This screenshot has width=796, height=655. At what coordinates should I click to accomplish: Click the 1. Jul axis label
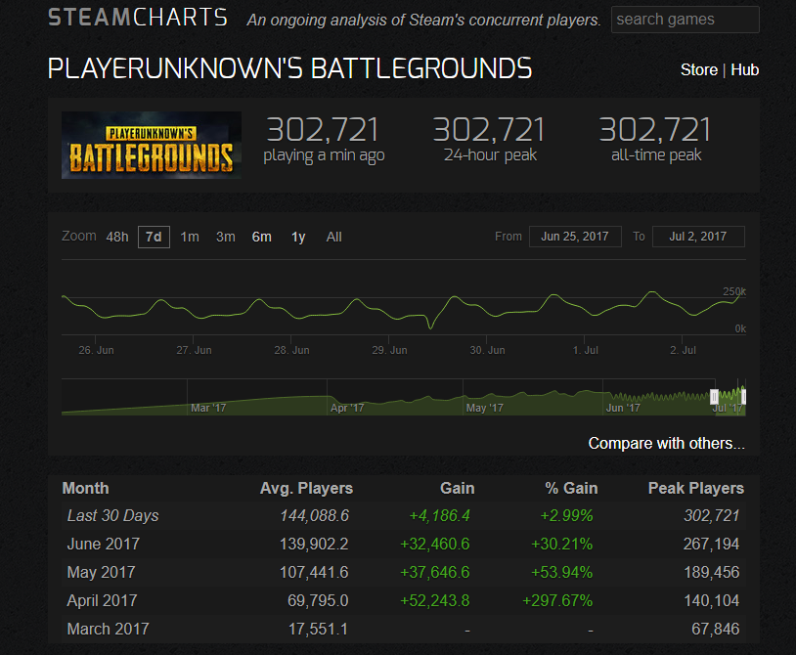pyautogui.click(x=586, y=350)
